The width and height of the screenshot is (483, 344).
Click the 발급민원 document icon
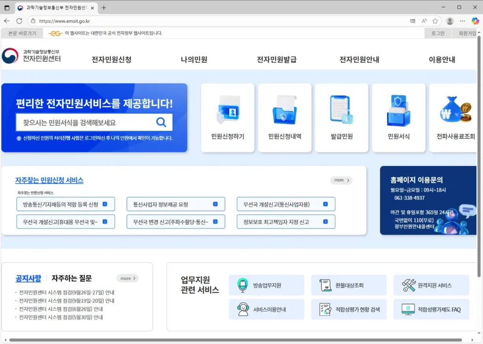point(341,109)
